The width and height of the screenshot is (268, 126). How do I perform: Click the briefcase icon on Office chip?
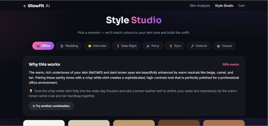[38, 46]
